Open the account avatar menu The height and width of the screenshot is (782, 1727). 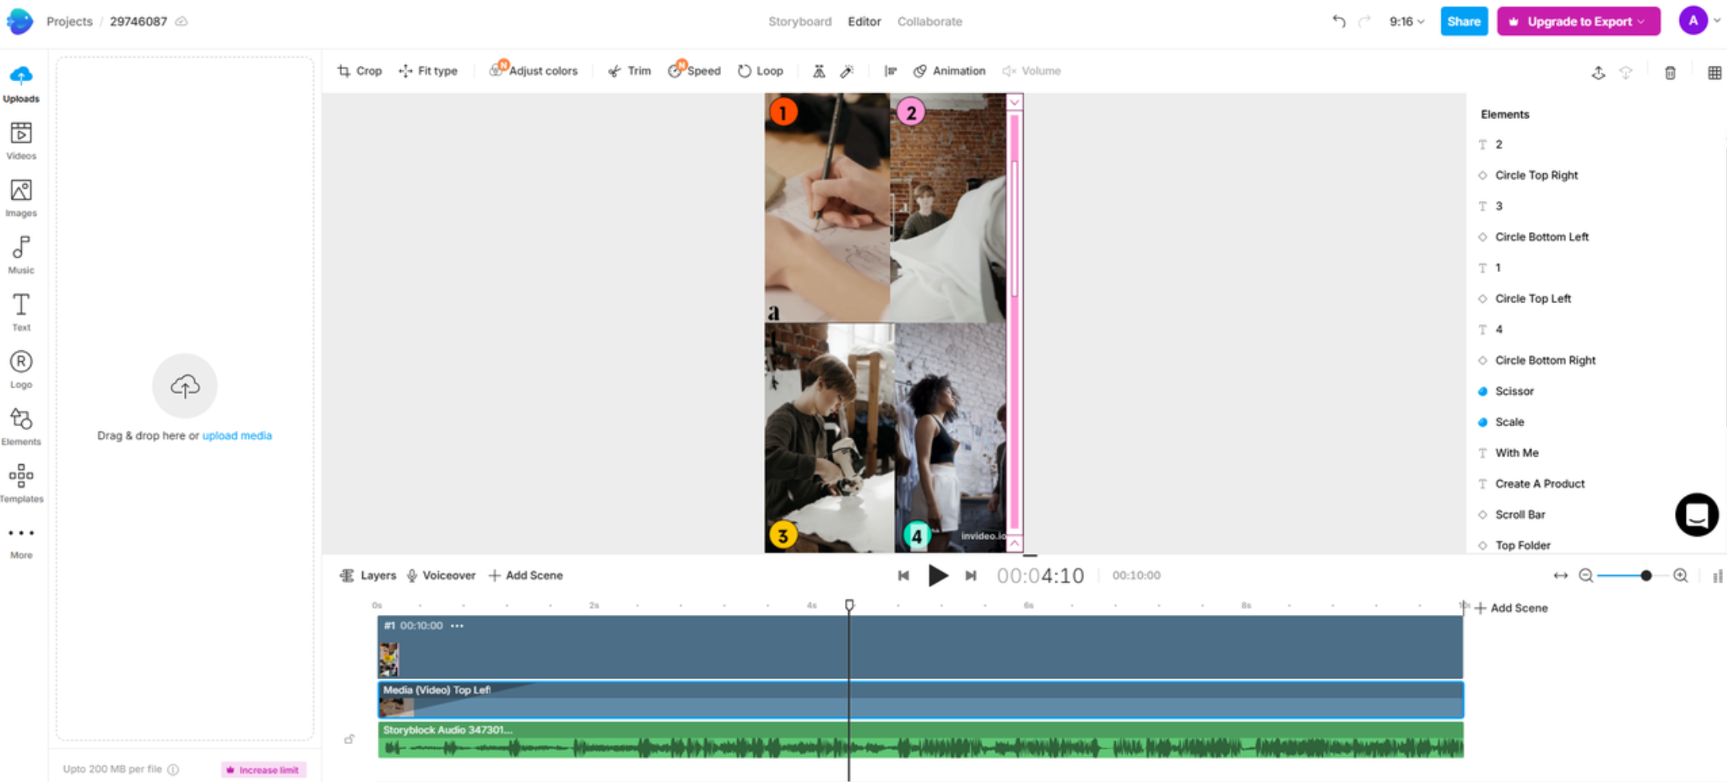(1694, 21)
